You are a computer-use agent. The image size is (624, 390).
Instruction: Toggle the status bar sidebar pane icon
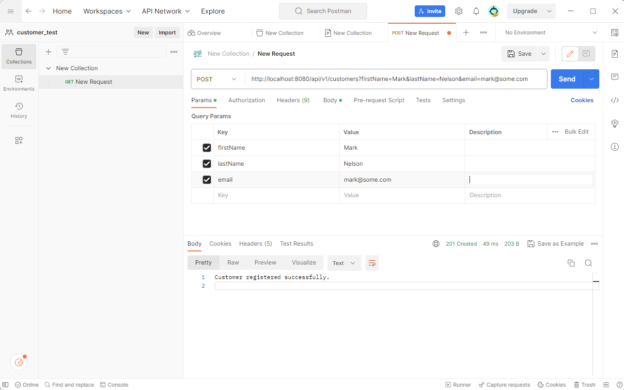click(x=5, y=385)
